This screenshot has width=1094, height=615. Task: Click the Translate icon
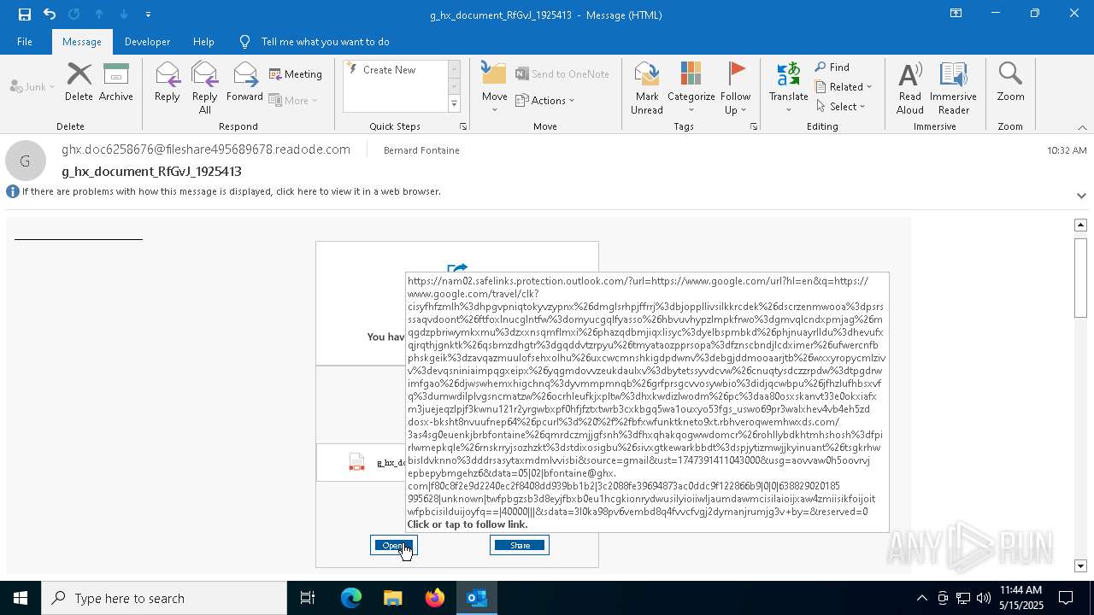[x=788, y=88]
